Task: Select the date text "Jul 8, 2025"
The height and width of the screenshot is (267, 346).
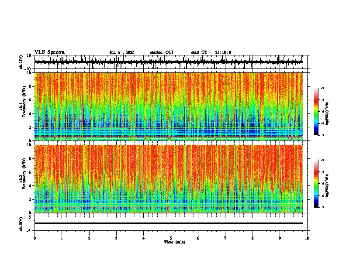Action: coord(122,52)
